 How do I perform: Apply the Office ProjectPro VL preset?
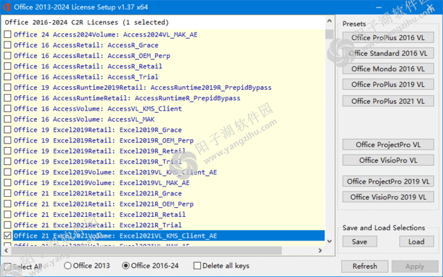click(388, 144)
